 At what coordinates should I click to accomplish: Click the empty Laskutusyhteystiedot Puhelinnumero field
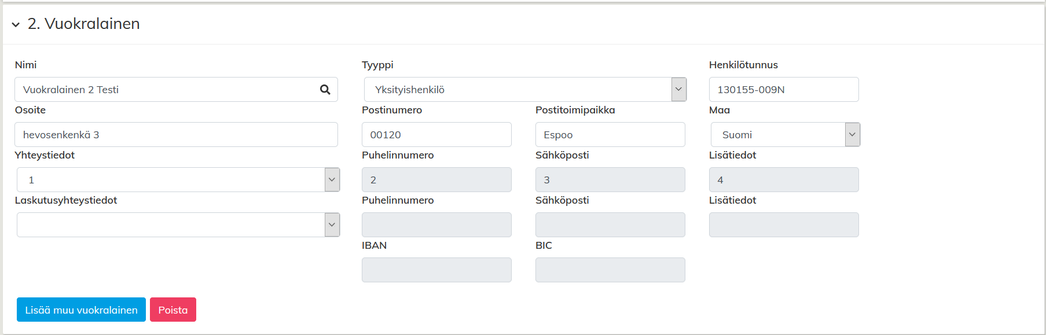click(436, 225)
